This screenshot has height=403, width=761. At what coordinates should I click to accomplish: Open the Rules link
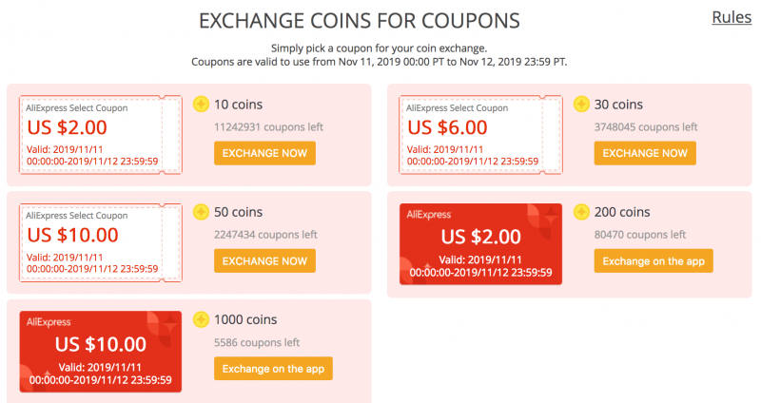point(732,17)
